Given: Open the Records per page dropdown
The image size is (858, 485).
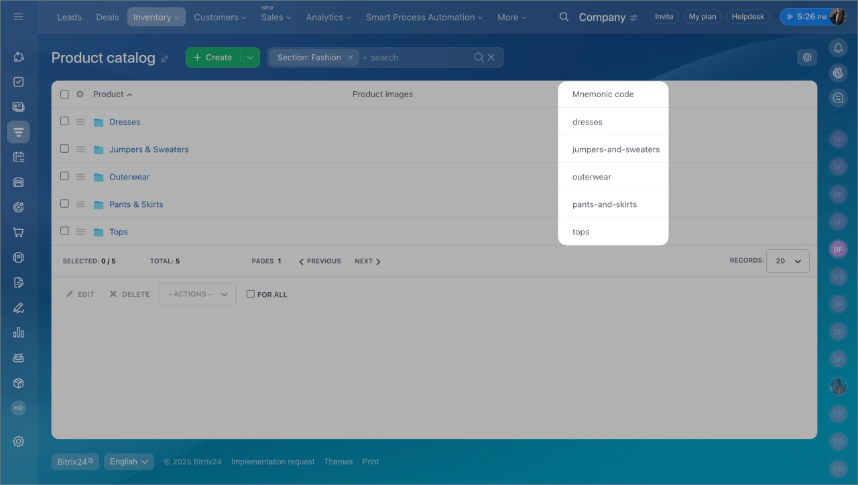Looking at the screenshot, I should [x=788, y=261].
